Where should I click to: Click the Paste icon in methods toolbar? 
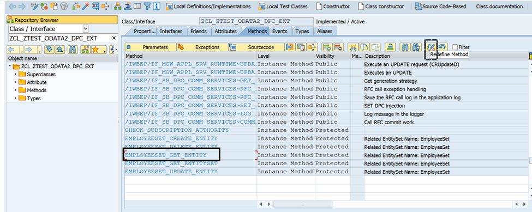coord(376,47)
